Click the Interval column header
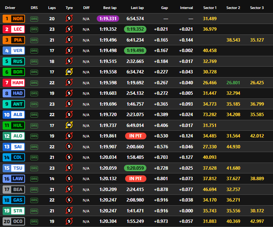This screenshot has height=227, width=273. tap(186, 8)
